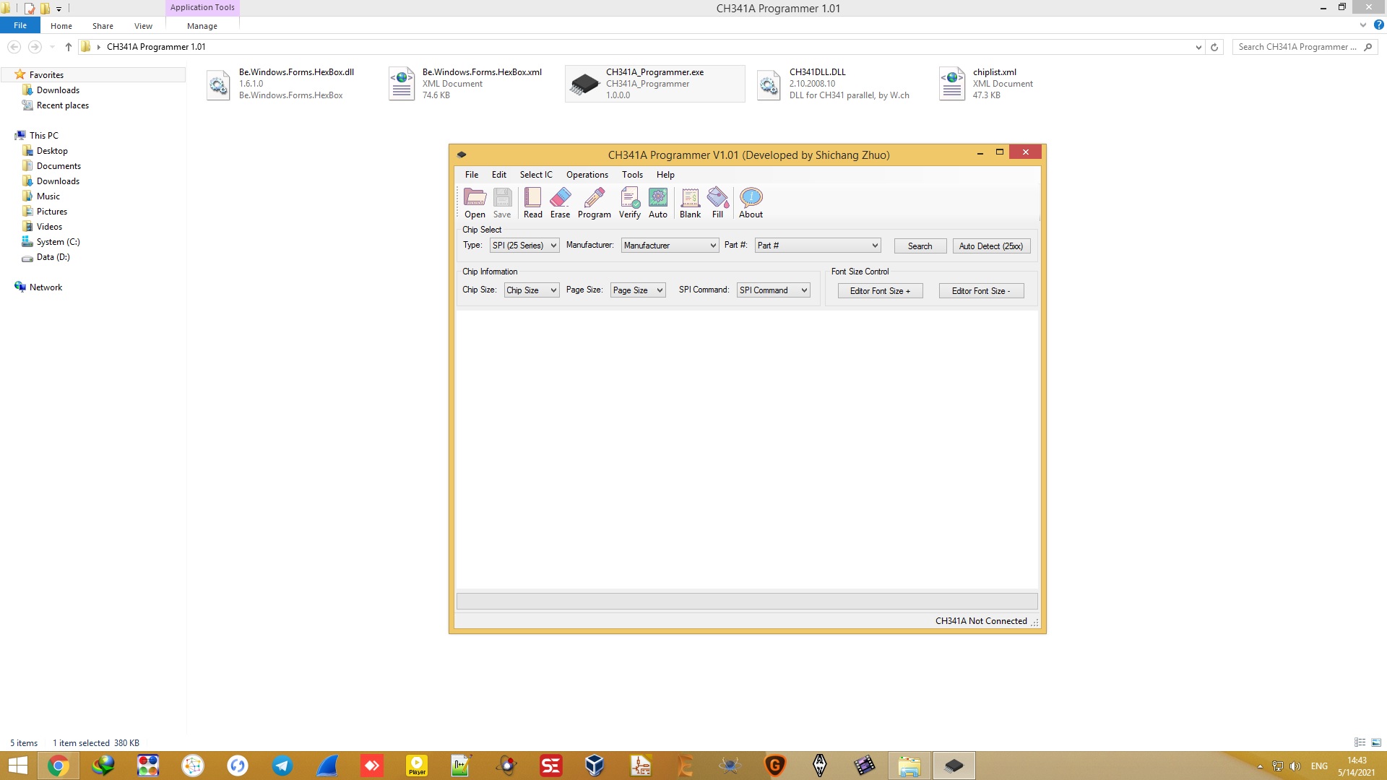Select Network in navigation pane
The image size is (1387, 780).
pos(46,287)
